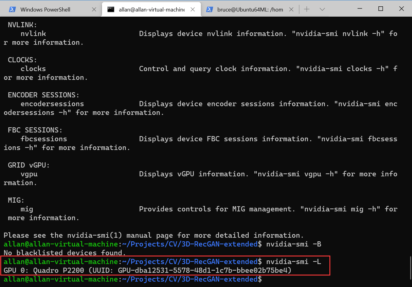Close the terminal window

click(x=401, y=9)
